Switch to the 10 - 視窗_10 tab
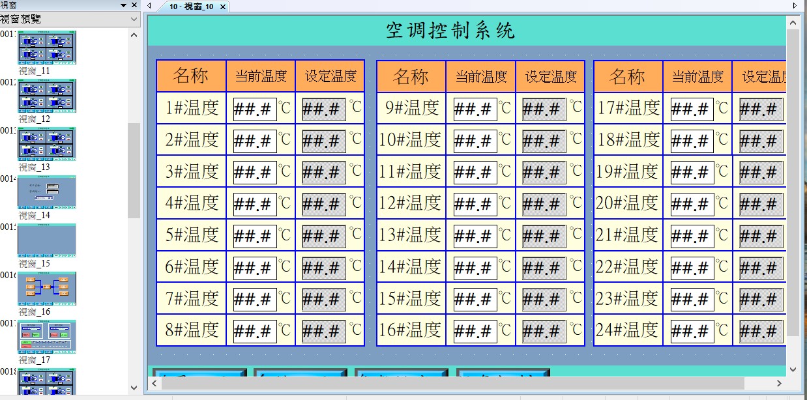 [x=190, y=7]
